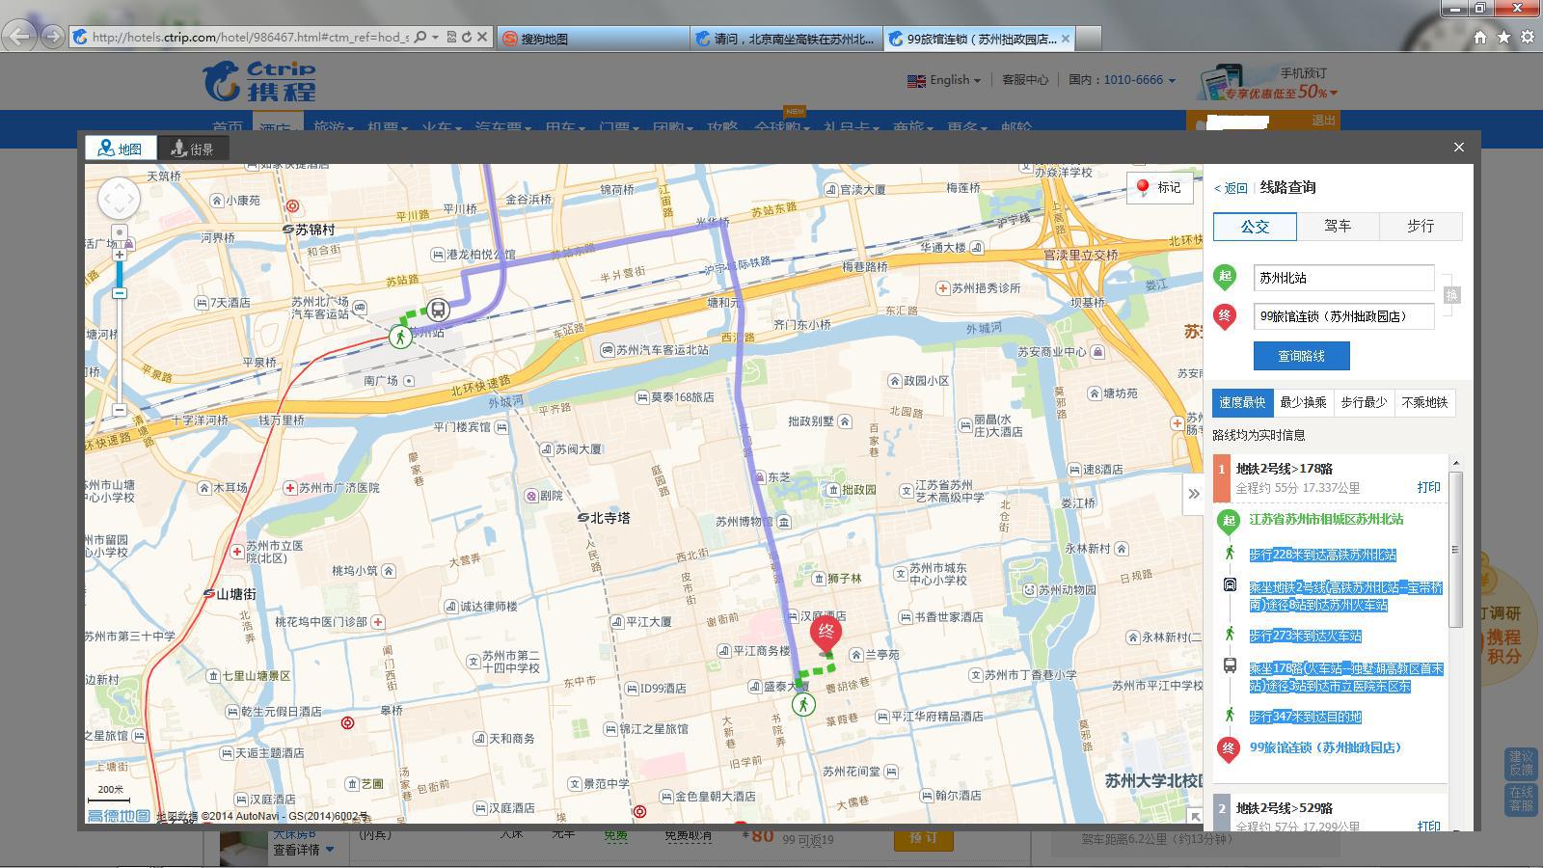Select 最少换乘 route preference
1543x868 pixels.
click(1303, 402)
